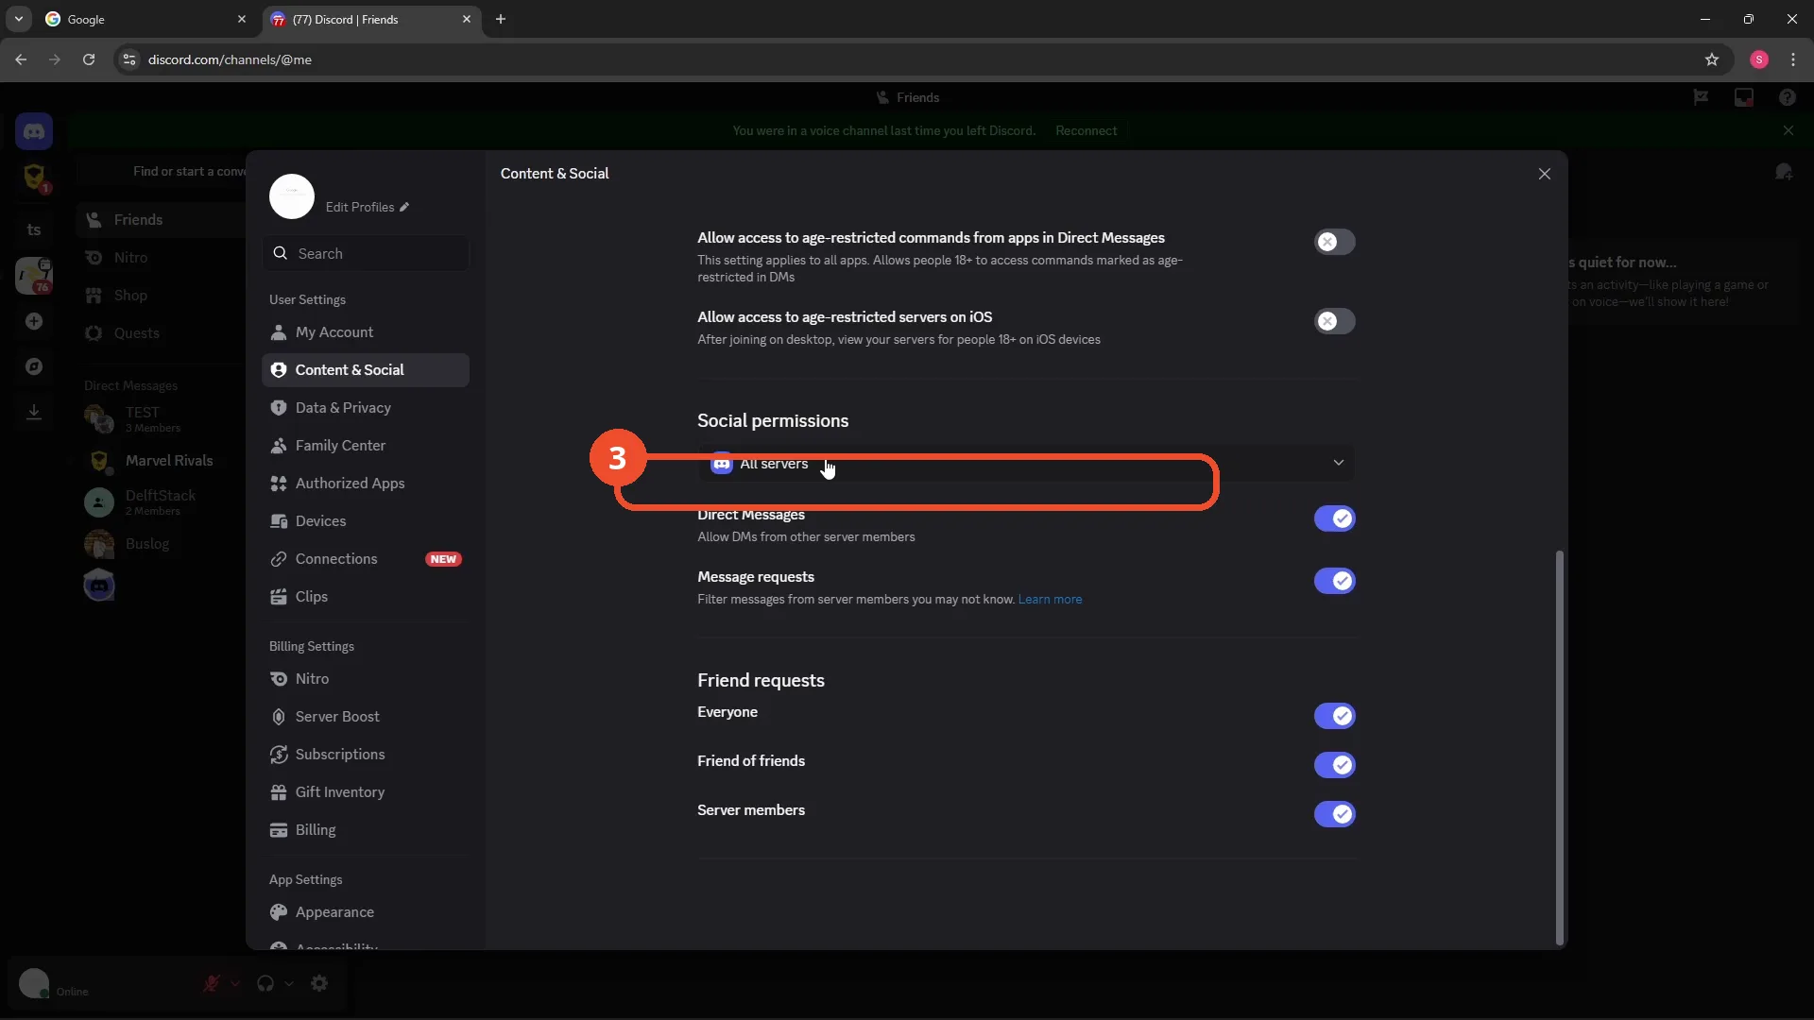The image size is (1814, 1020).
Task: Click the Discord home logo icon
Action: [x=34, y=131]
